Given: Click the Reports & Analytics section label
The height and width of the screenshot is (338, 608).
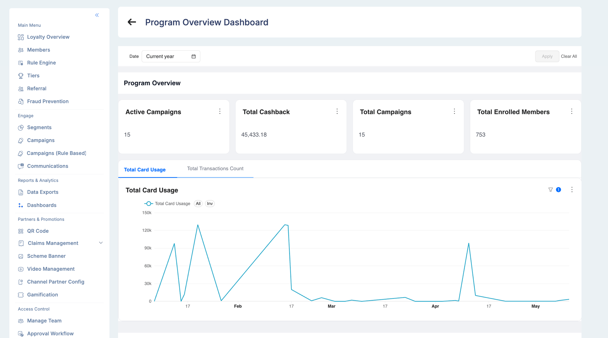Looking at the screenshot, I should [38, 180].
